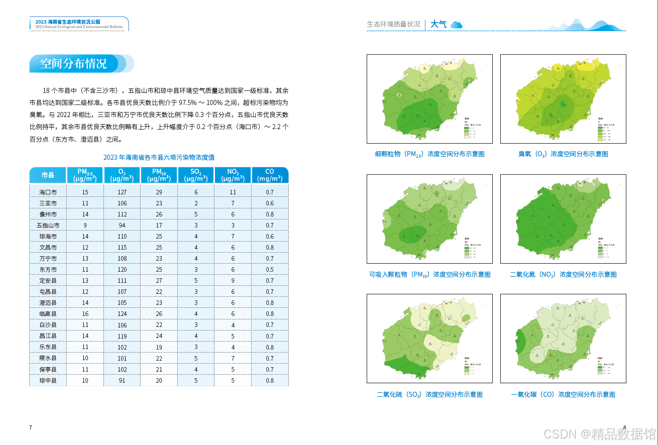Click caption 二氧化硫（SO2）浓度空间分布示意图
This screenshot has width=658, height=445.
pos(429,395)
